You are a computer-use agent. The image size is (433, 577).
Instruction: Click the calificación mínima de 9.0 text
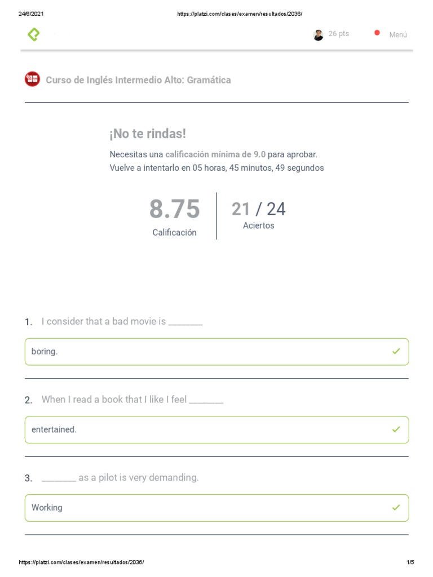[215, 154]
